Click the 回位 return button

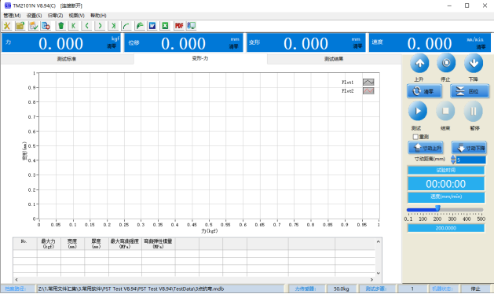(470, 91)
